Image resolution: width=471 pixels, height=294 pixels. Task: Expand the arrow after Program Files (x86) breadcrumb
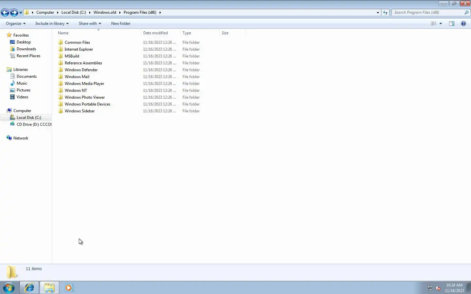[x=160, y=12]
